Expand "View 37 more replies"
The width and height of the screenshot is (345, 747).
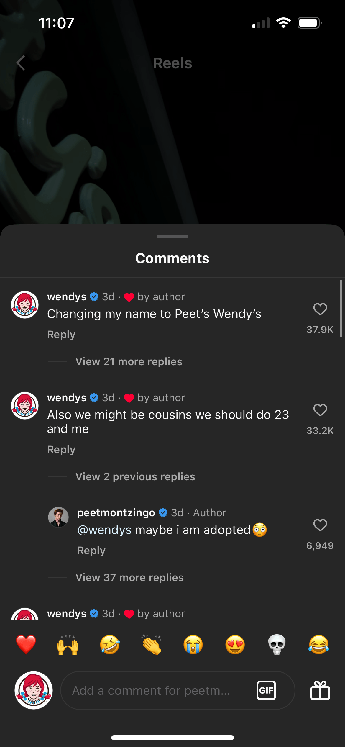(129, 578)
